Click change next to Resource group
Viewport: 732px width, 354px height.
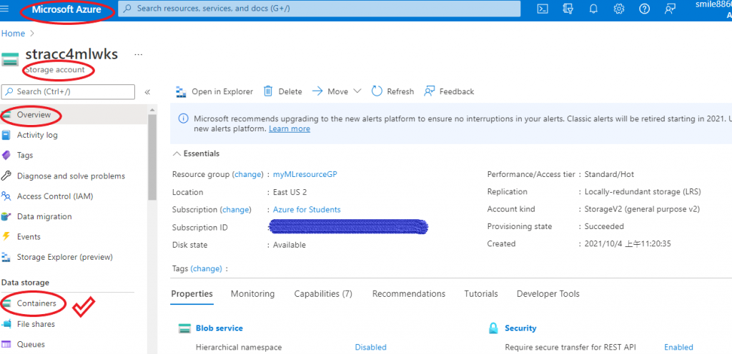click(248, 174)
